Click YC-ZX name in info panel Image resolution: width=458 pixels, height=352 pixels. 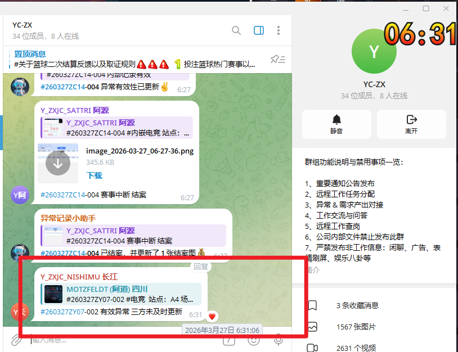(x=374, y=84)
